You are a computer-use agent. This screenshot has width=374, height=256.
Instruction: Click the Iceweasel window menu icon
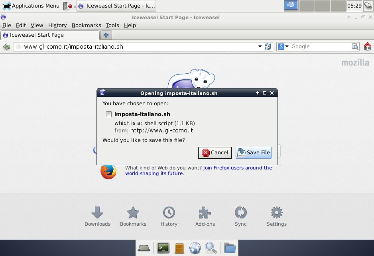coord(3,17)
